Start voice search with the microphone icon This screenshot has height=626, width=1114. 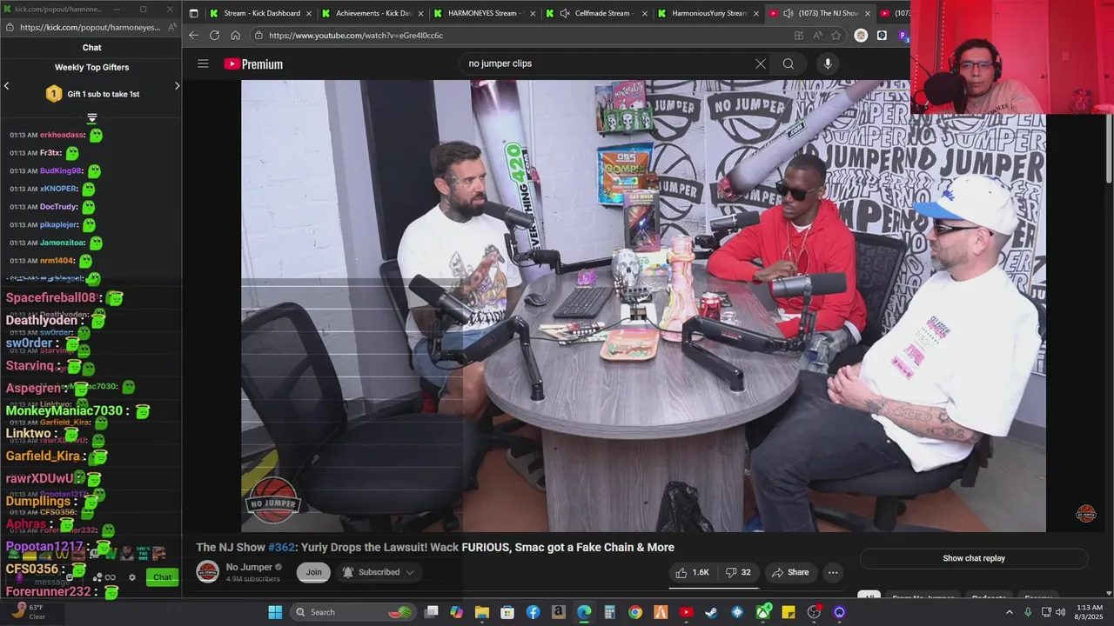coord(828,63)
